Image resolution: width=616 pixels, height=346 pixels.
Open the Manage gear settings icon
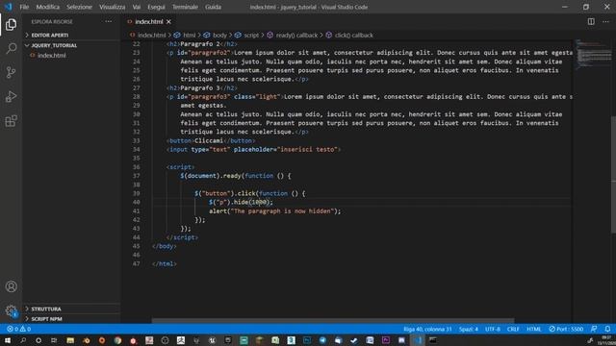(x=11, y=310)
